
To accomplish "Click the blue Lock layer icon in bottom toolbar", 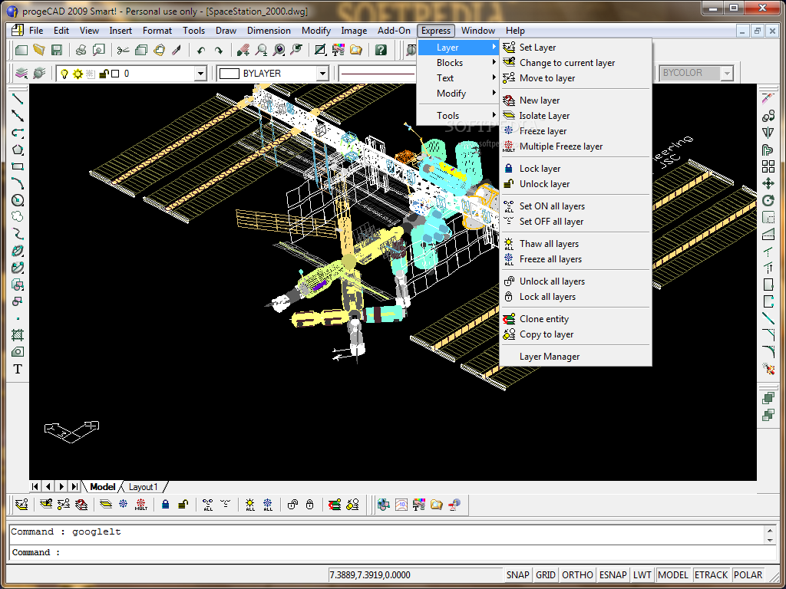I will (166, 505).
